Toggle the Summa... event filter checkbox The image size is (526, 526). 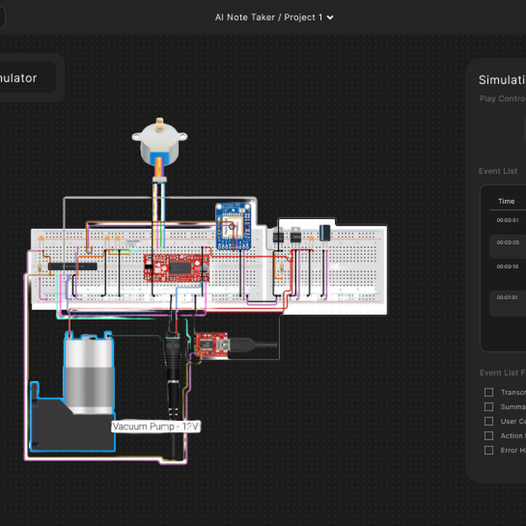click(489, 407)
